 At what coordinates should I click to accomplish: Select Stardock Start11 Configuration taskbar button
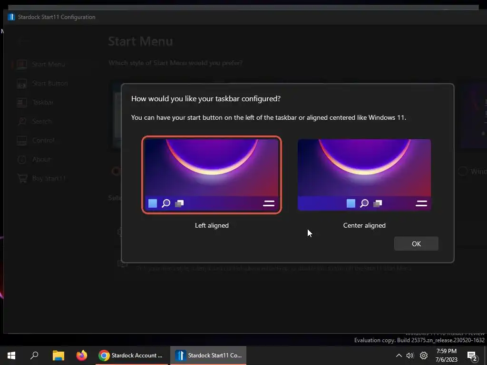(x=208, y=355)
